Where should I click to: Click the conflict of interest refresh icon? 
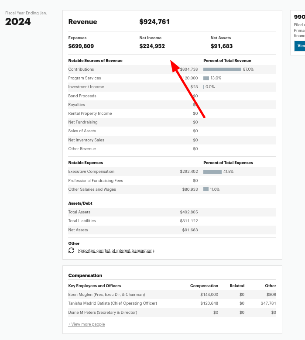click(x=71, y=251)
